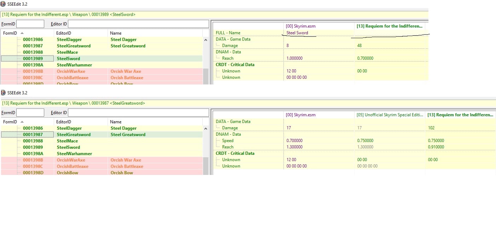Select SteelGreatsword row 00013987 in lower window

pos(102,135)
